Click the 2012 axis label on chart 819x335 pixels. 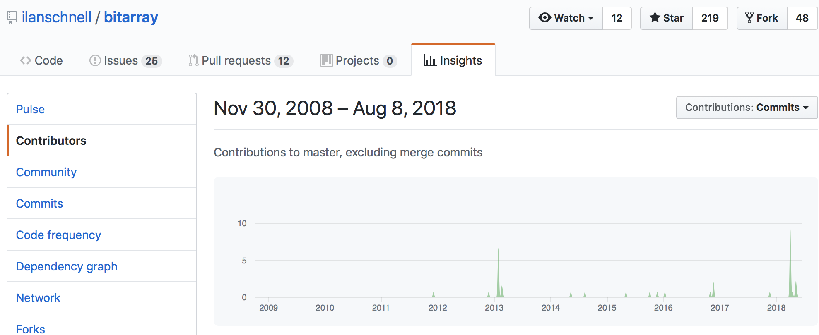pos(438,308)
